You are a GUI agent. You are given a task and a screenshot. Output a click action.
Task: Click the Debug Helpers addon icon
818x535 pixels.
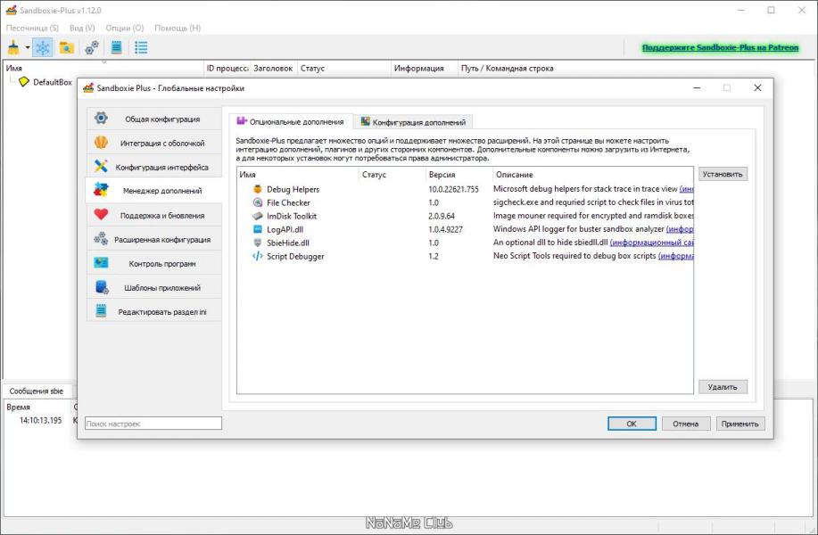tap(257, 189)
